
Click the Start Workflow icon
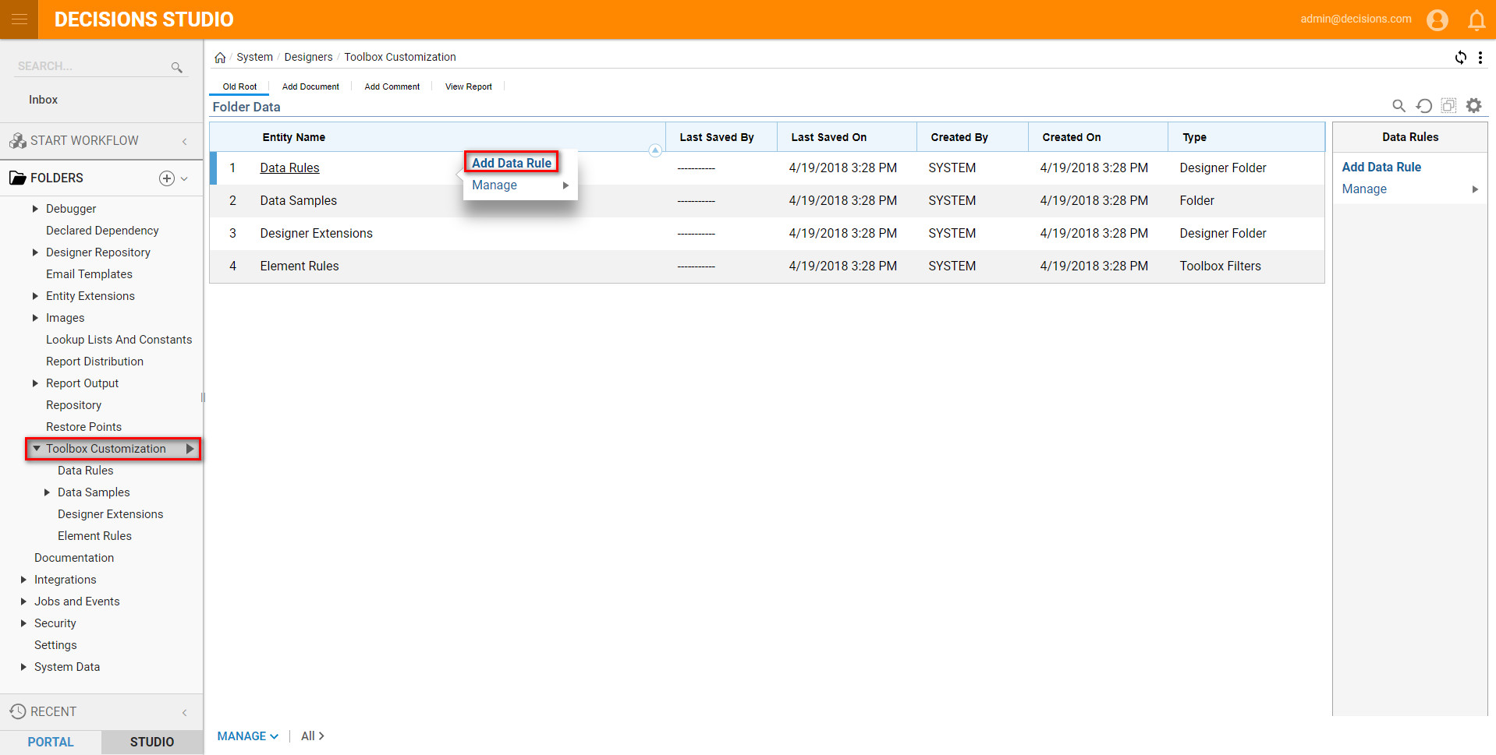coord(17,141)
